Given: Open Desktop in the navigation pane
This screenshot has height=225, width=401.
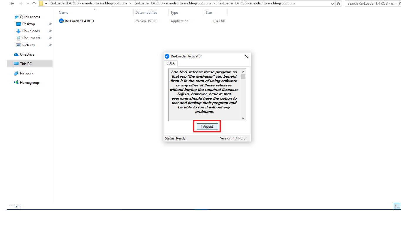Looking at the screenshot, I should [x=28, y=24].
